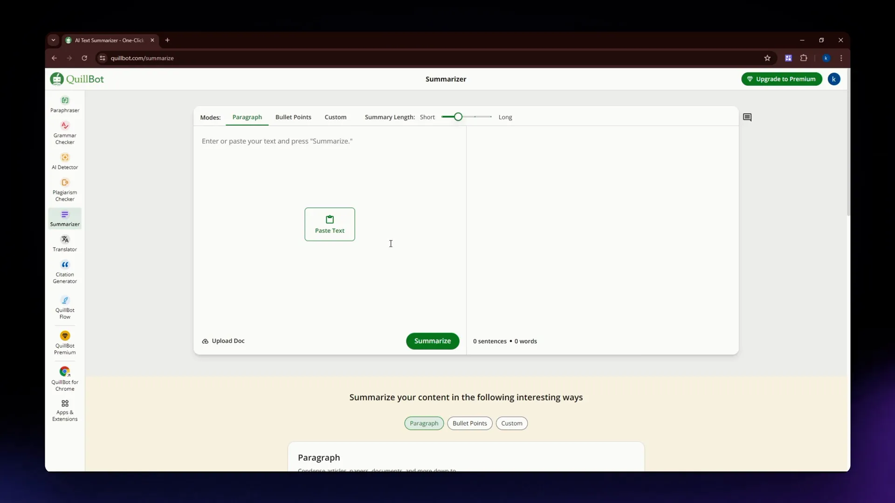895x503 pixels.
Task: Click the address bar URL
Action: [142, 58]
